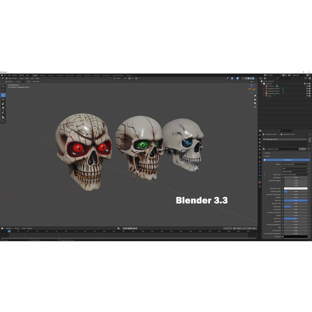Image resolution: width=312 pixels, height=312 pixels.
Task: Unlink the Halloween skull 6 material
Action: pos(305,149)
